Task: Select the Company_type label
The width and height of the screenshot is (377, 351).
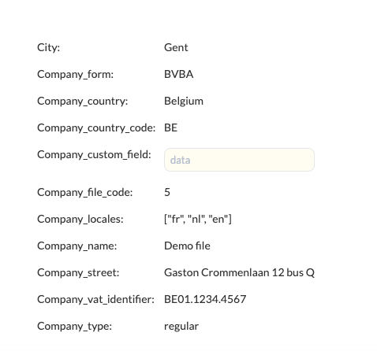Action: 75,327
